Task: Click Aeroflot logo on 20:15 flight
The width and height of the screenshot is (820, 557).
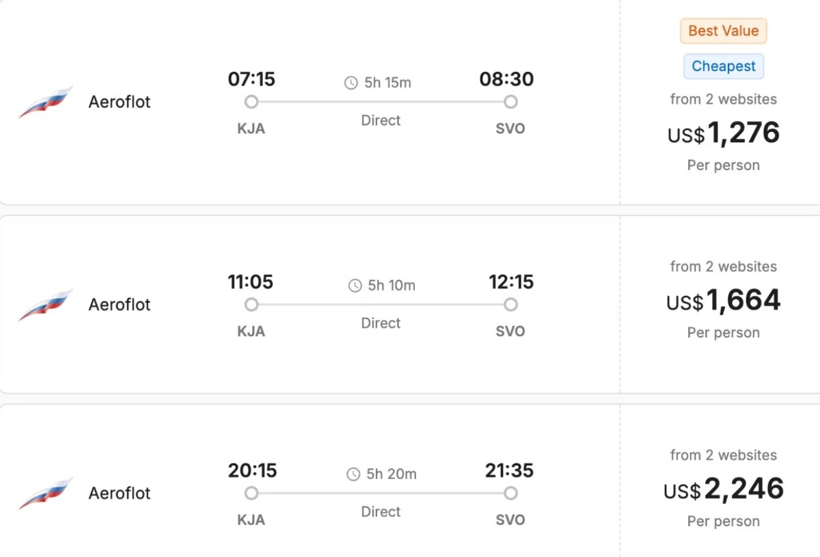Action: click(x=46, y=493)
